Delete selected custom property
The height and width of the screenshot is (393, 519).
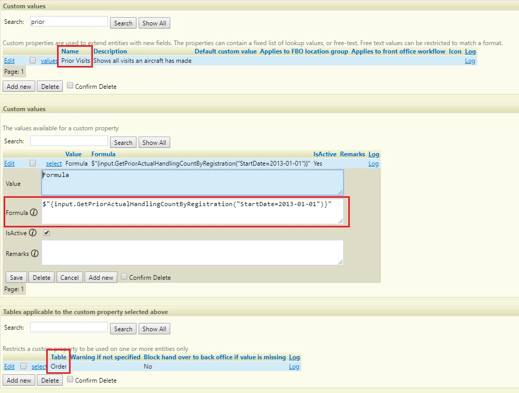point(50,86)
